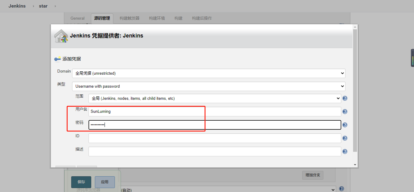414x192 pixels.
Task: Go to the Jenkins home breadcrumb link
Action: point(17,6)
